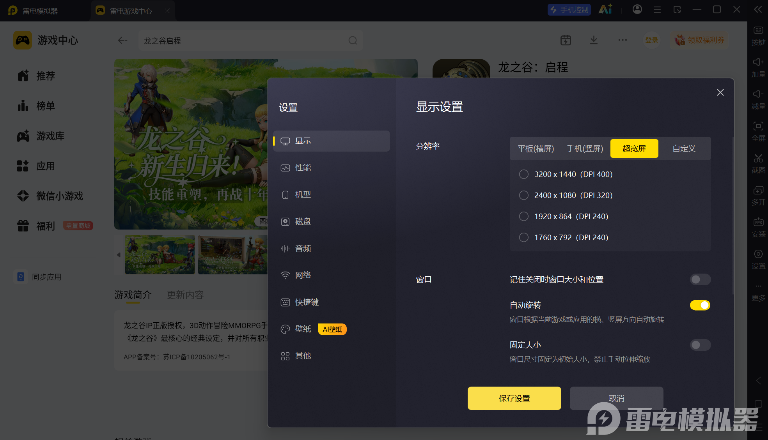Click the first game screenshot thumbnail
This screenshot has height=440, width=768.
click(x=160, y=254)
